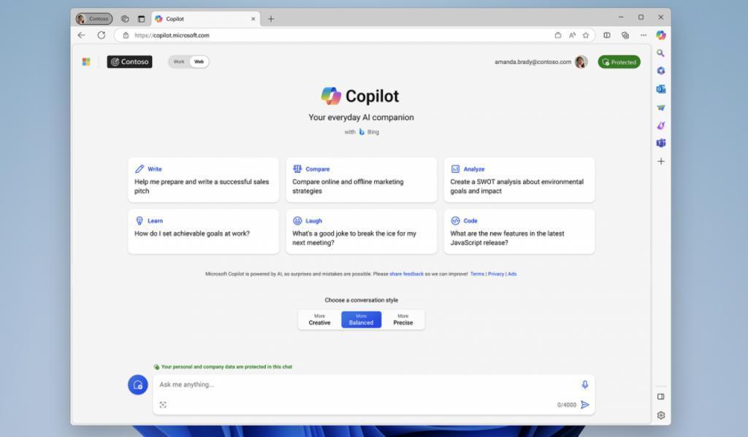Open the workspaces icon in the tab bar
The width and height of the screenshot is (748, 437).
point(125,19)
